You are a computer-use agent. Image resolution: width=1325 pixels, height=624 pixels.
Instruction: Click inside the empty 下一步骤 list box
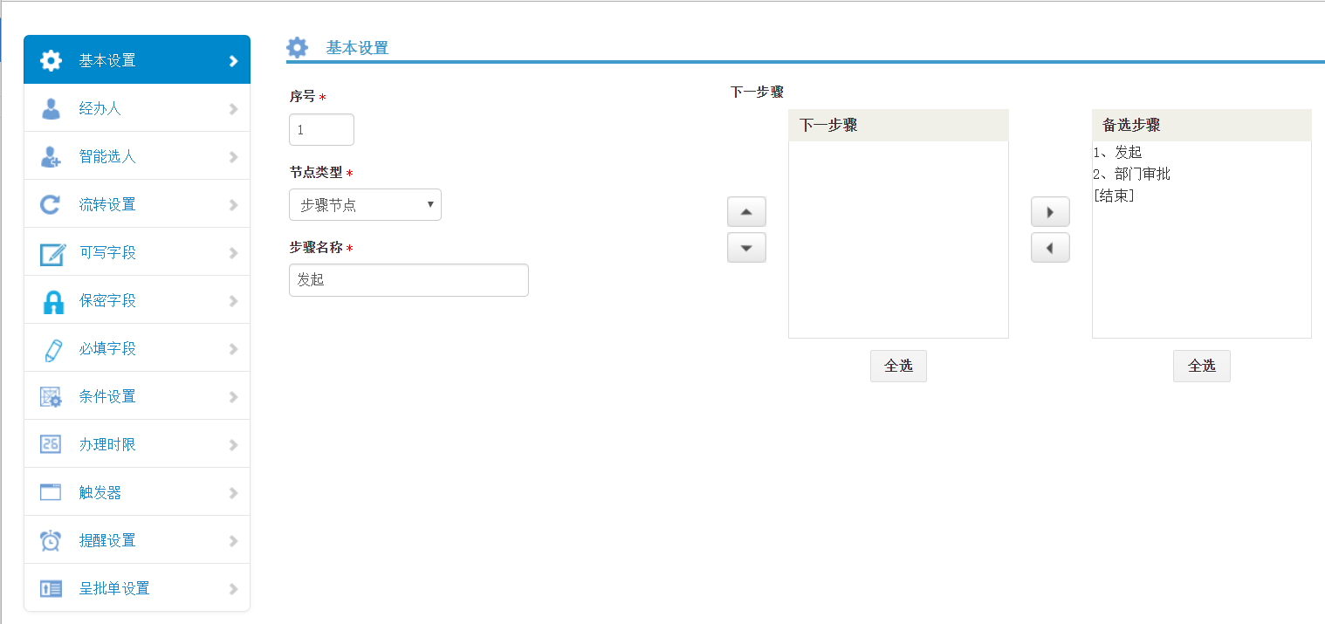pos(898,239)
